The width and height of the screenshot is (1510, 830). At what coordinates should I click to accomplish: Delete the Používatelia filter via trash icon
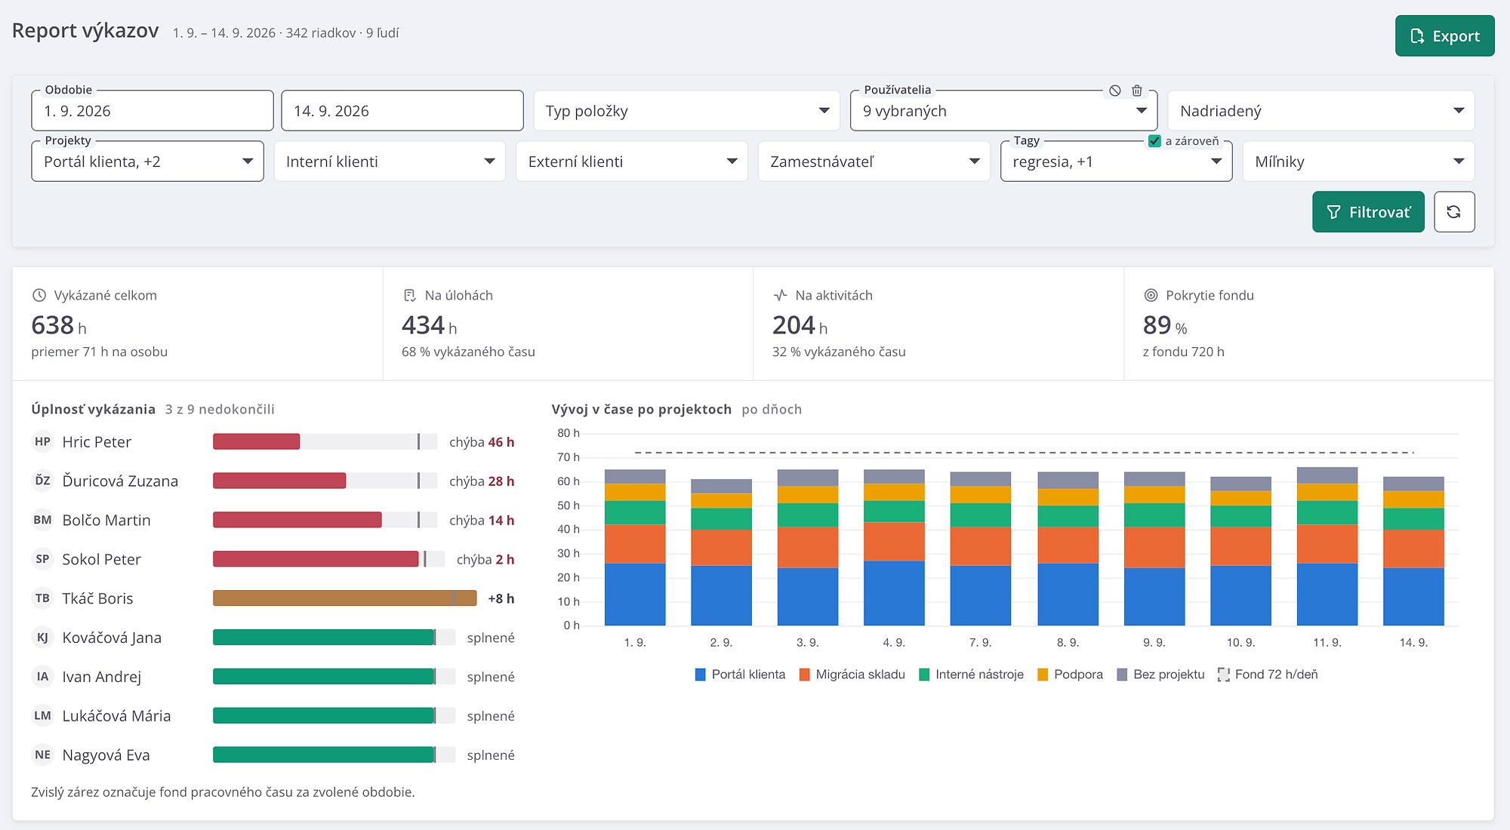click(x=1137, y=91)
